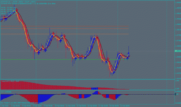Click the 15 Feb 00:00 time label
Screen dimensions: 181x107
[x=81, y=106]
